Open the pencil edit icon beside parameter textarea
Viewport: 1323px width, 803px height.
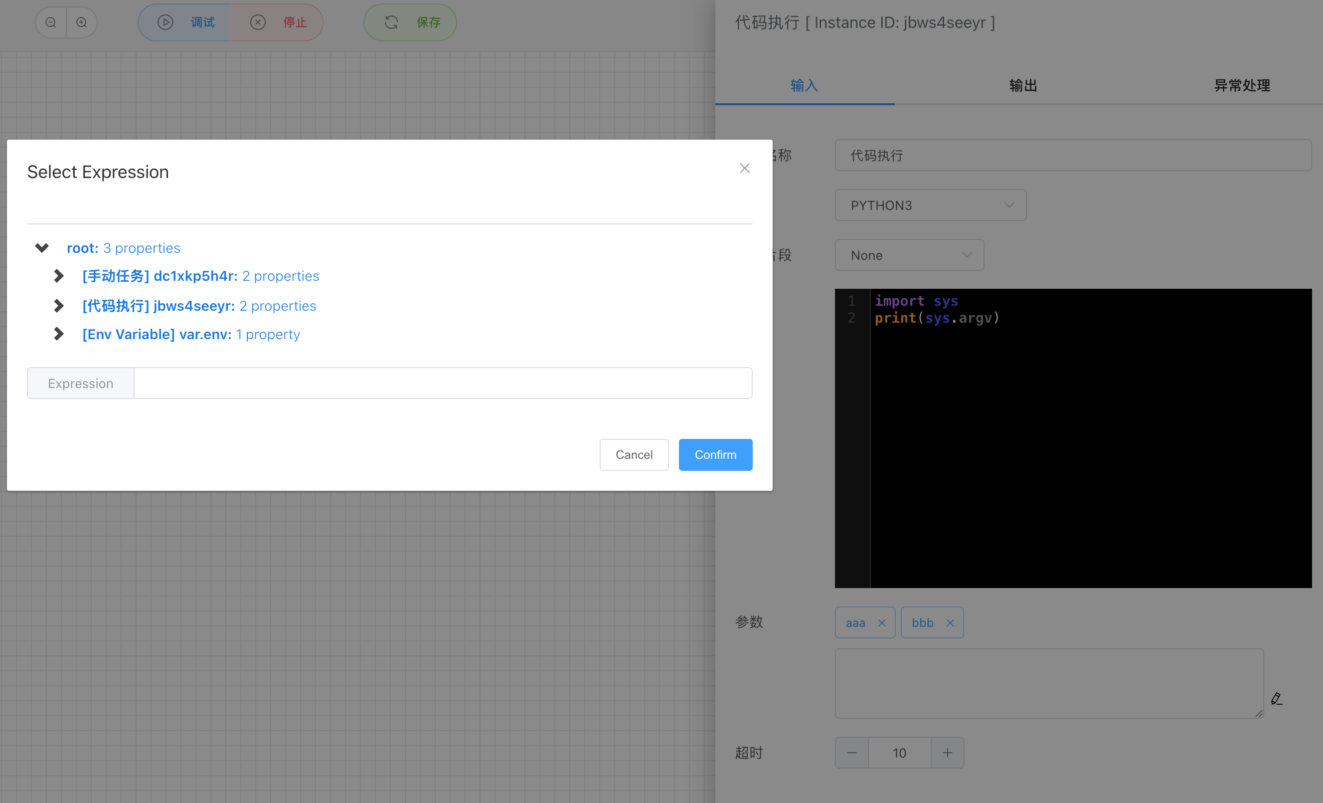point(1277,699)
